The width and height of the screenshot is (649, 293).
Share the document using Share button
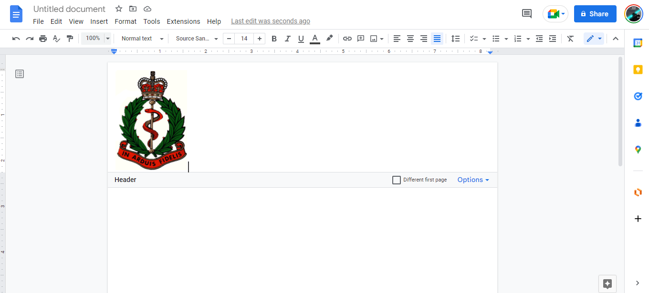tap(595, 14)
